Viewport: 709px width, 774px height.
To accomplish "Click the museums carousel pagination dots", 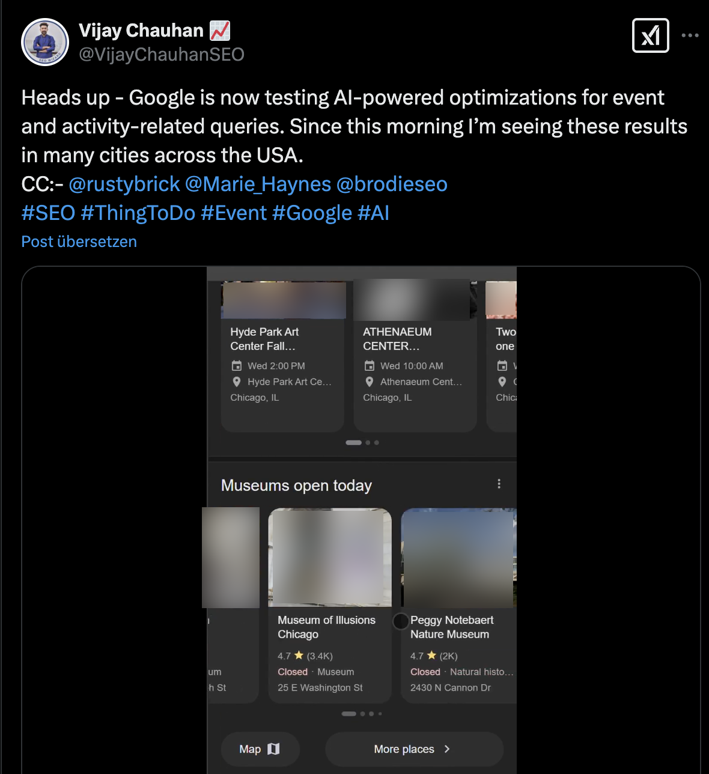I will tap(362, 714).
